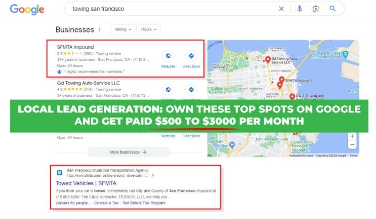Click the sfmta.com breadcrumb URL

coord(107,176)
